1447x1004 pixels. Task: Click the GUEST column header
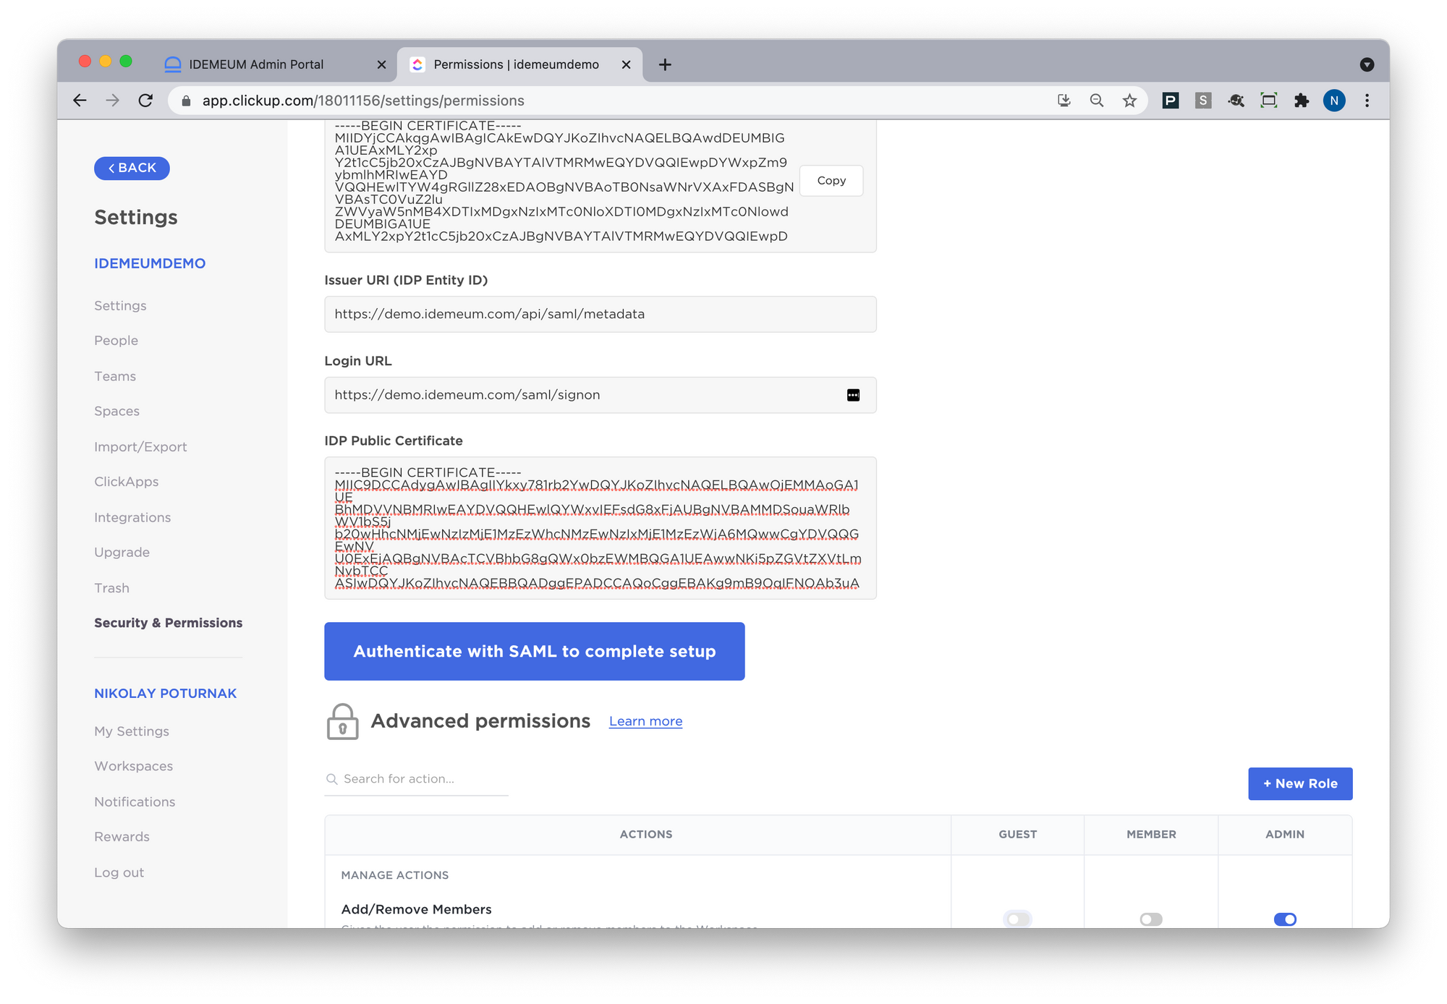pos(1017,834)
